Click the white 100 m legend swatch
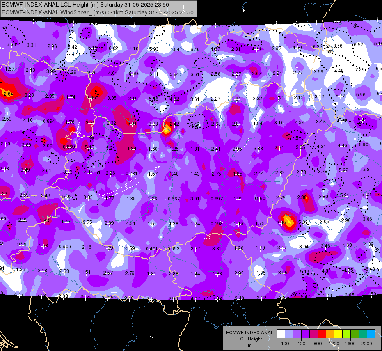 pos(281,334)
